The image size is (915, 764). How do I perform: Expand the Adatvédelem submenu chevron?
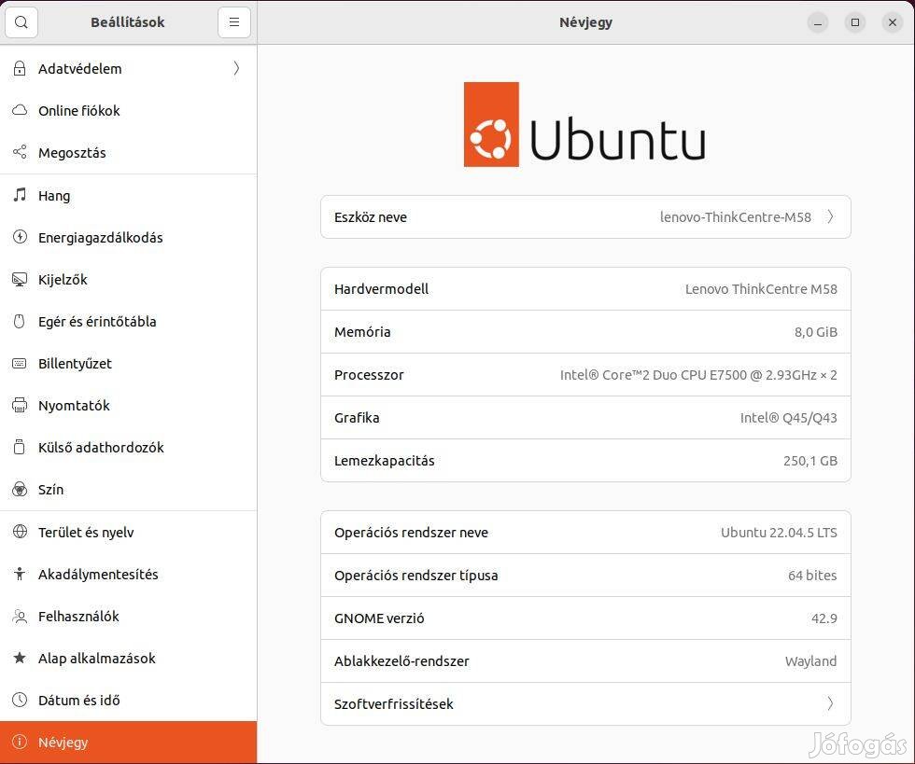[236, 69]
